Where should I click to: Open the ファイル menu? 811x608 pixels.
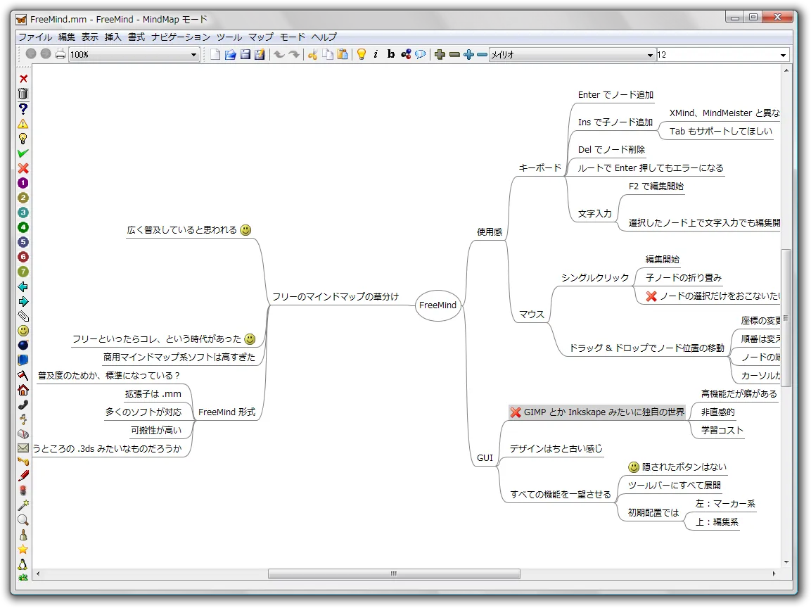[35, 37]
